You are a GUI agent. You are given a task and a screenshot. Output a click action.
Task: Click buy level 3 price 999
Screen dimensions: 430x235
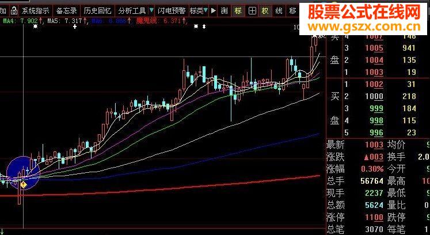click(376, 108)
